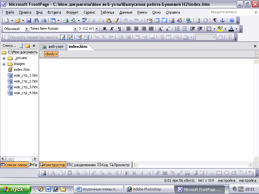This screenshot has width=259, height=194.
Task: Run the ABC spelling check
Action: point(84,20)
